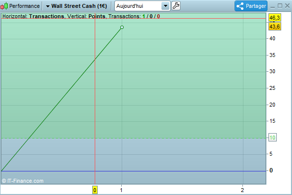Open the wrench settings icon
The image size is (292, 195).
(176, 6)
